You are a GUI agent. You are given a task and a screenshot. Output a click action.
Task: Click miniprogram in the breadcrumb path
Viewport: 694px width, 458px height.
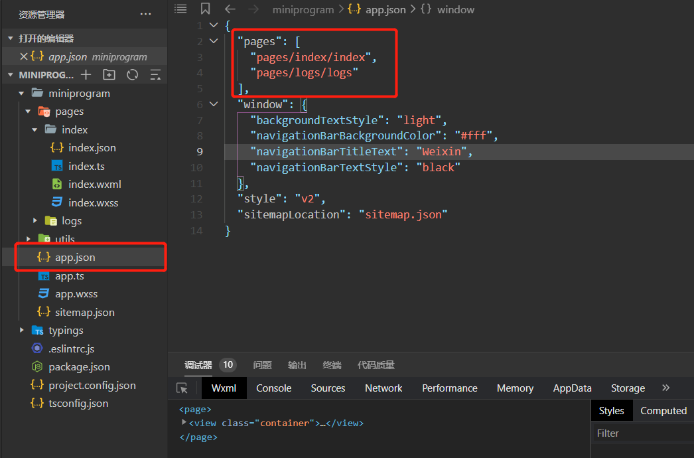pyautogui.click(x=303, y=9)
